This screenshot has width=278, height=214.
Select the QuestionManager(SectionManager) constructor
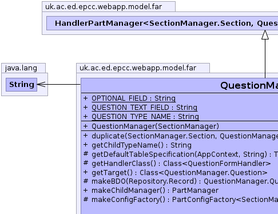[155, 126]
